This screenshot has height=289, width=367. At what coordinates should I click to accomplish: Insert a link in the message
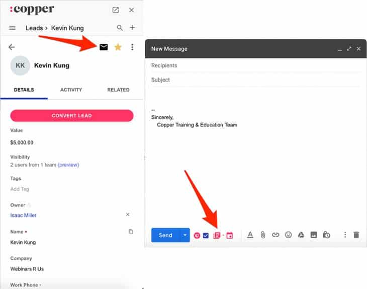click(x=276, y=235)
